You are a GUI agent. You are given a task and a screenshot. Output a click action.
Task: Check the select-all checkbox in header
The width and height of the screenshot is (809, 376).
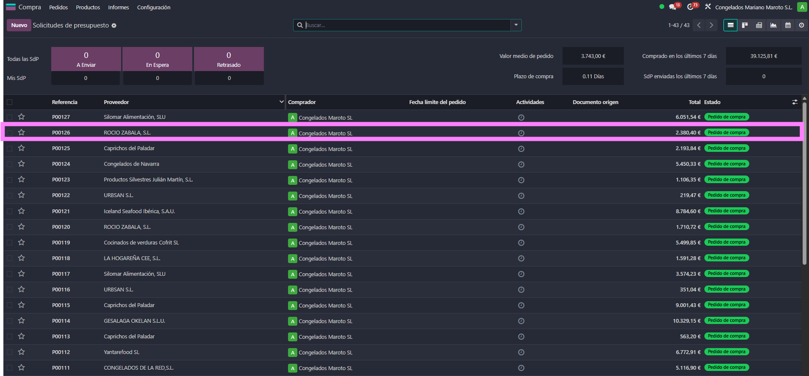click(x=10, y=102)
